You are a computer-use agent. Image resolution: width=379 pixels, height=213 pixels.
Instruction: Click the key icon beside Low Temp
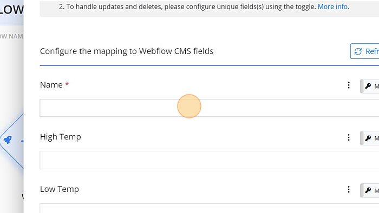pos(368,190)
